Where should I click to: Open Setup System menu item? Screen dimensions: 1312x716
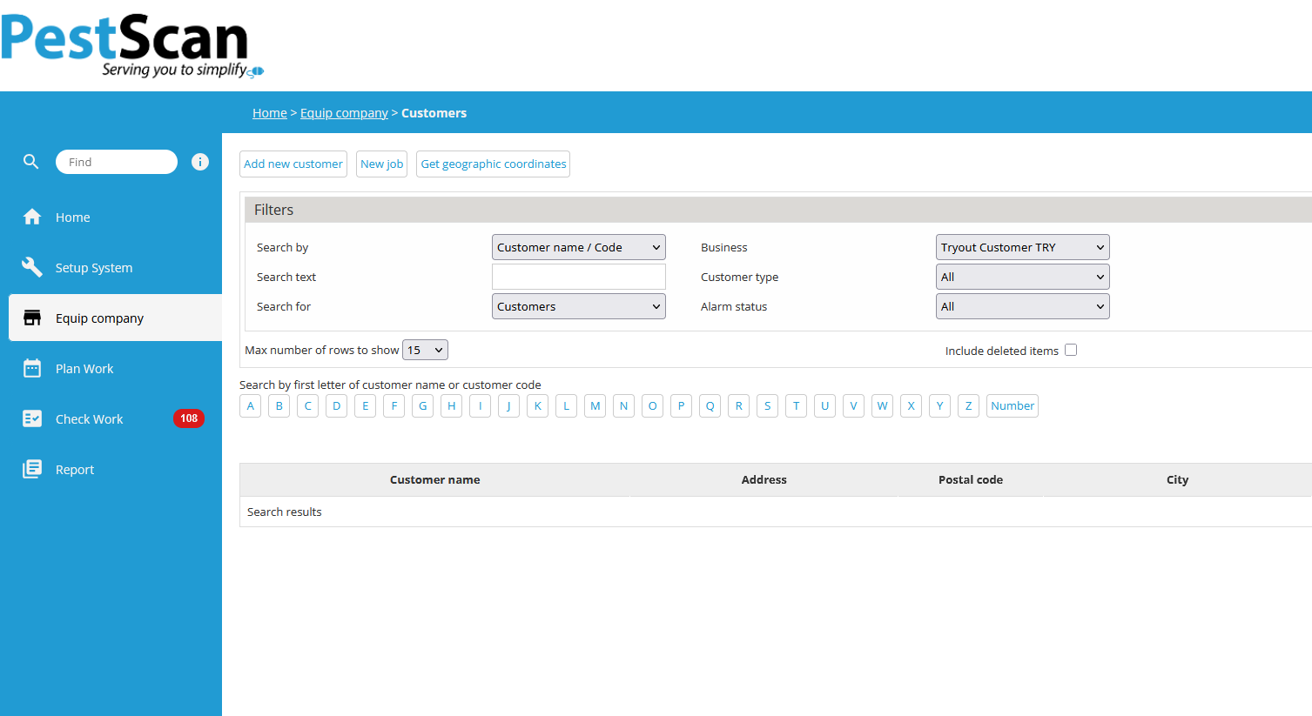tap(94, 268)
